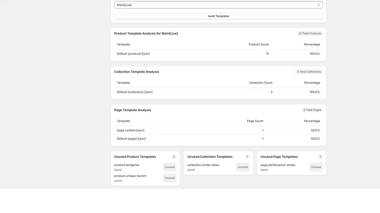This screenshot has height=213, width=380.
Task: Select collection.winter-sales template name
Action: coord(203,165)
